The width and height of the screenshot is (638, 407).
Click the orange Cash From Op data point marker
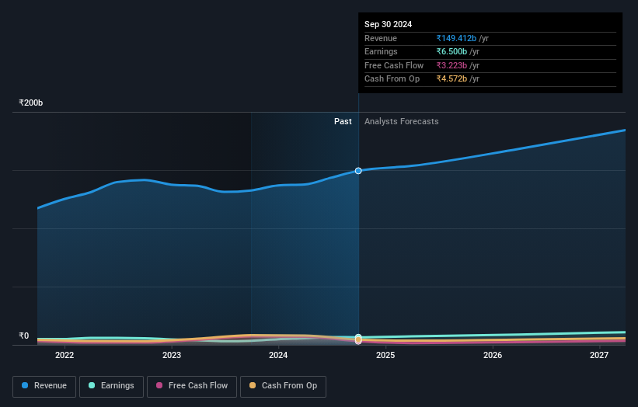pos(358,339)
